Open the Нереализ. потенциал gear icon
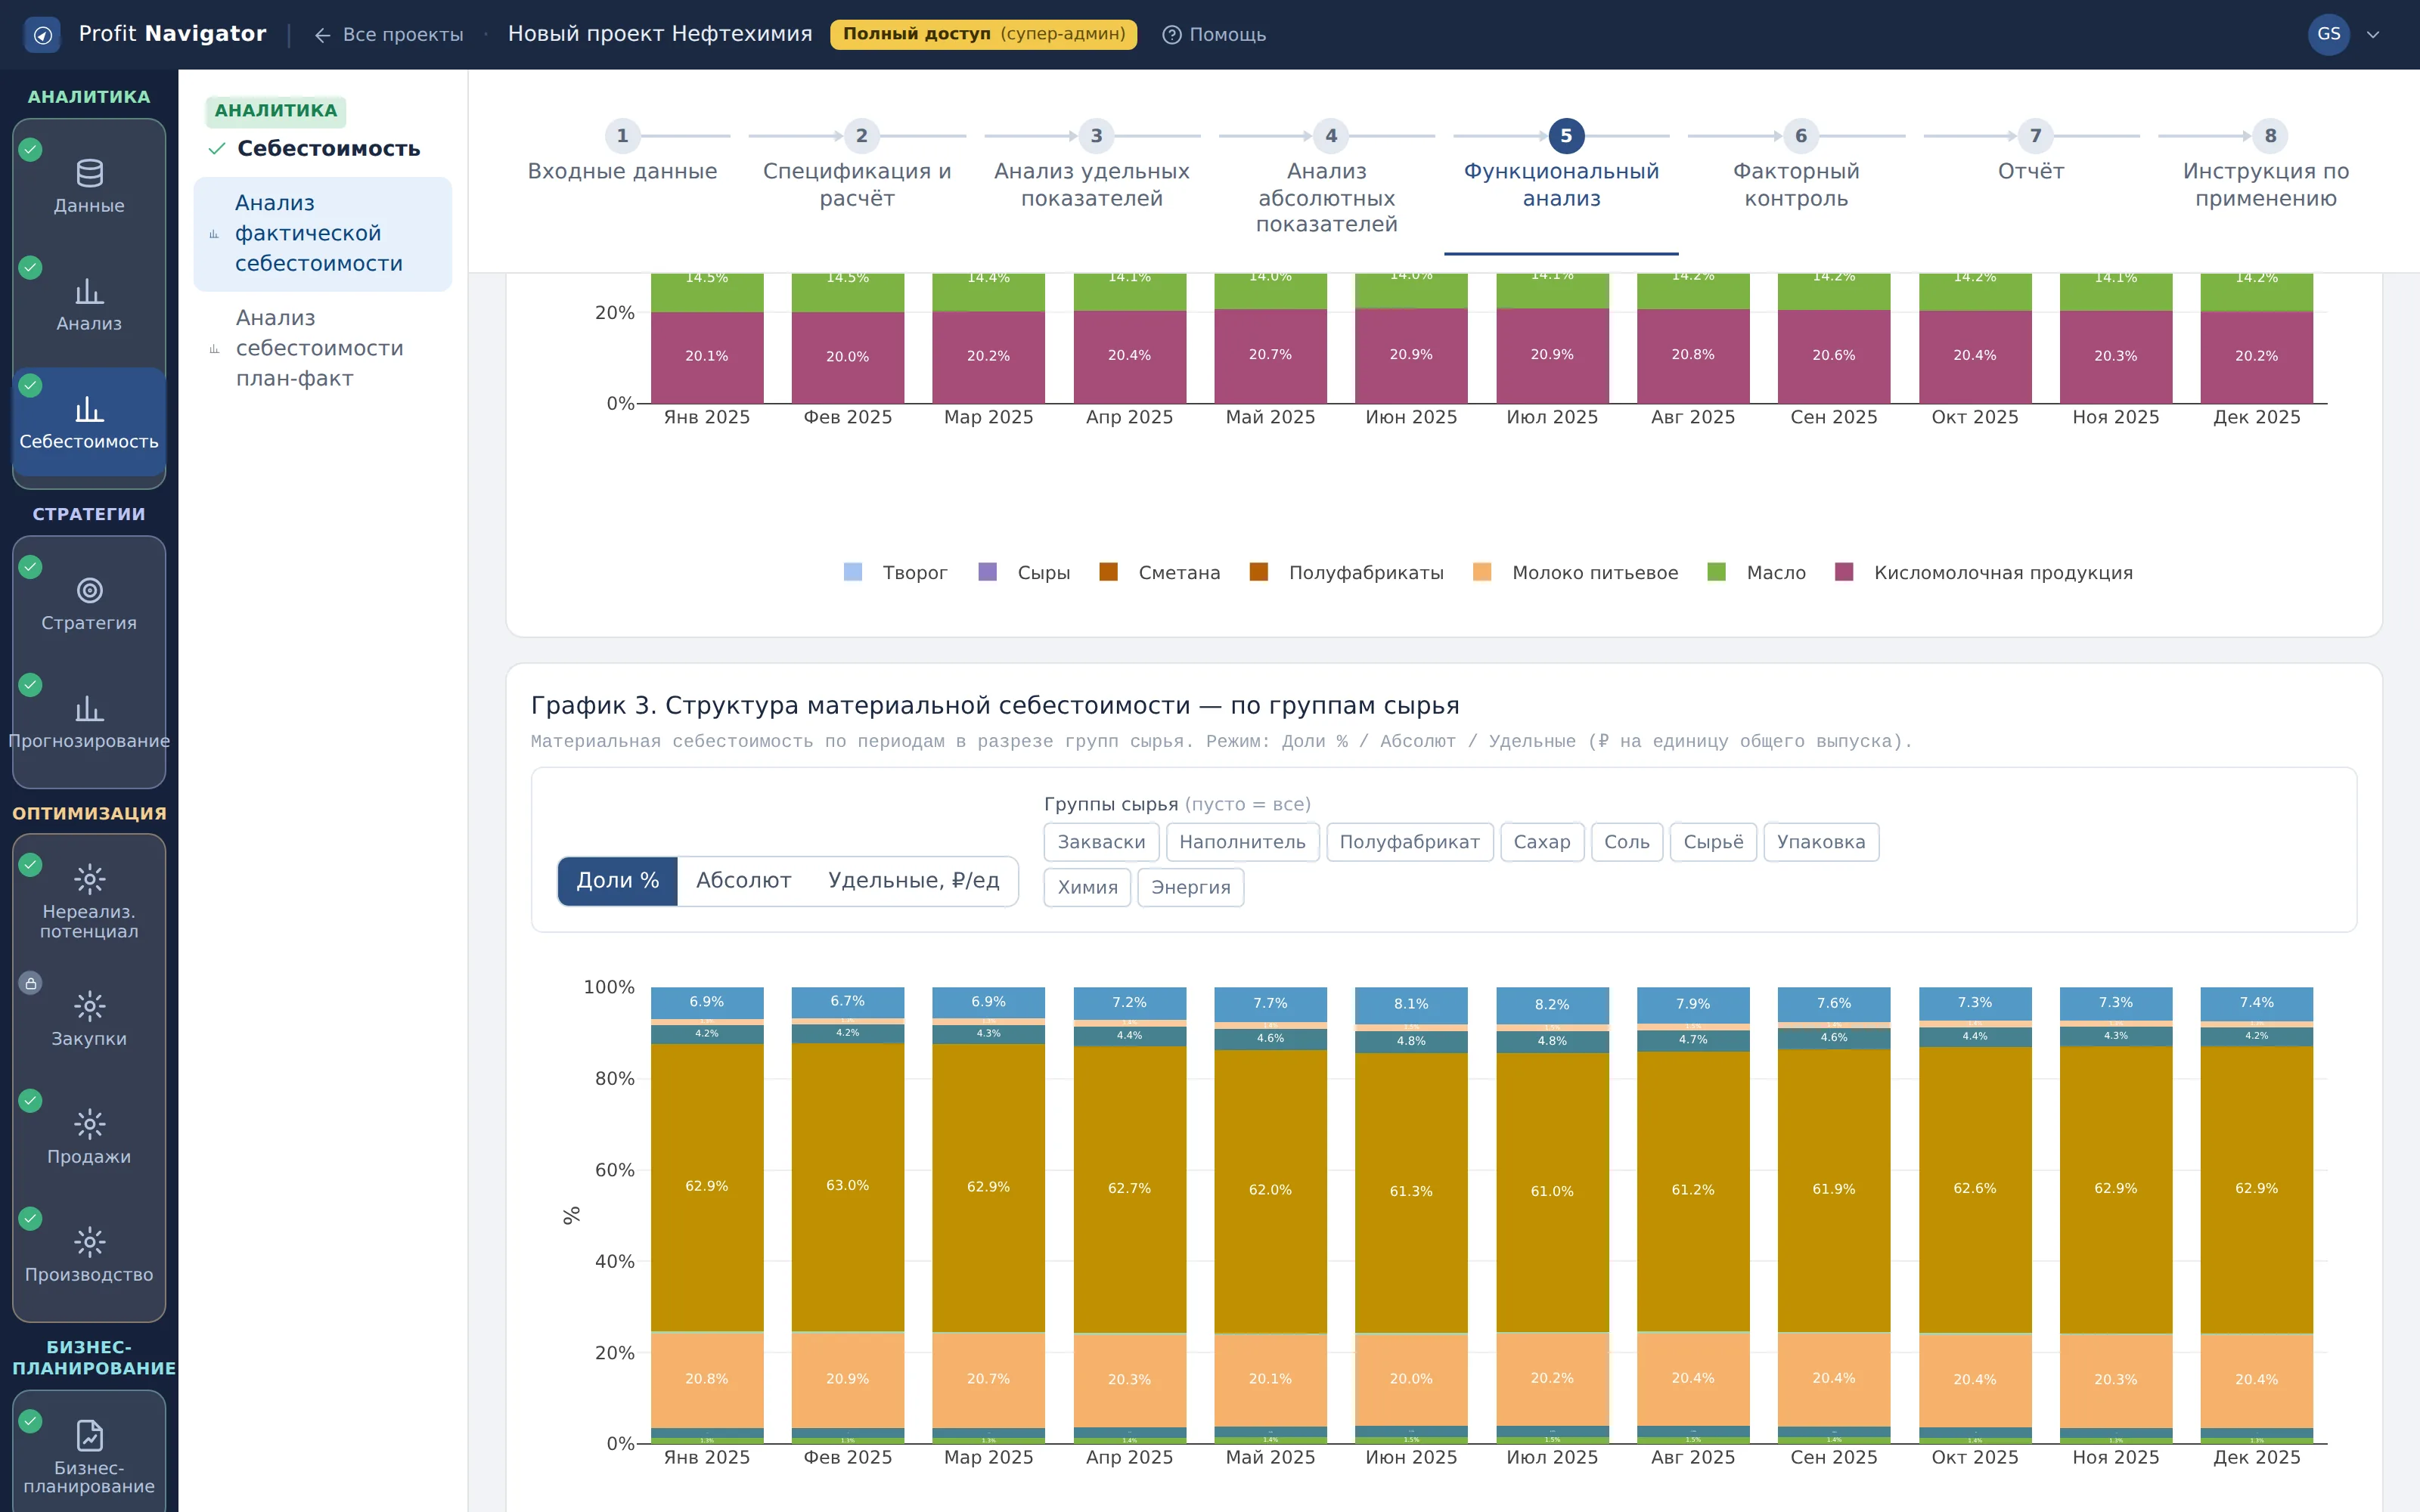The image size is (2420, 1512). pos(89,879)
